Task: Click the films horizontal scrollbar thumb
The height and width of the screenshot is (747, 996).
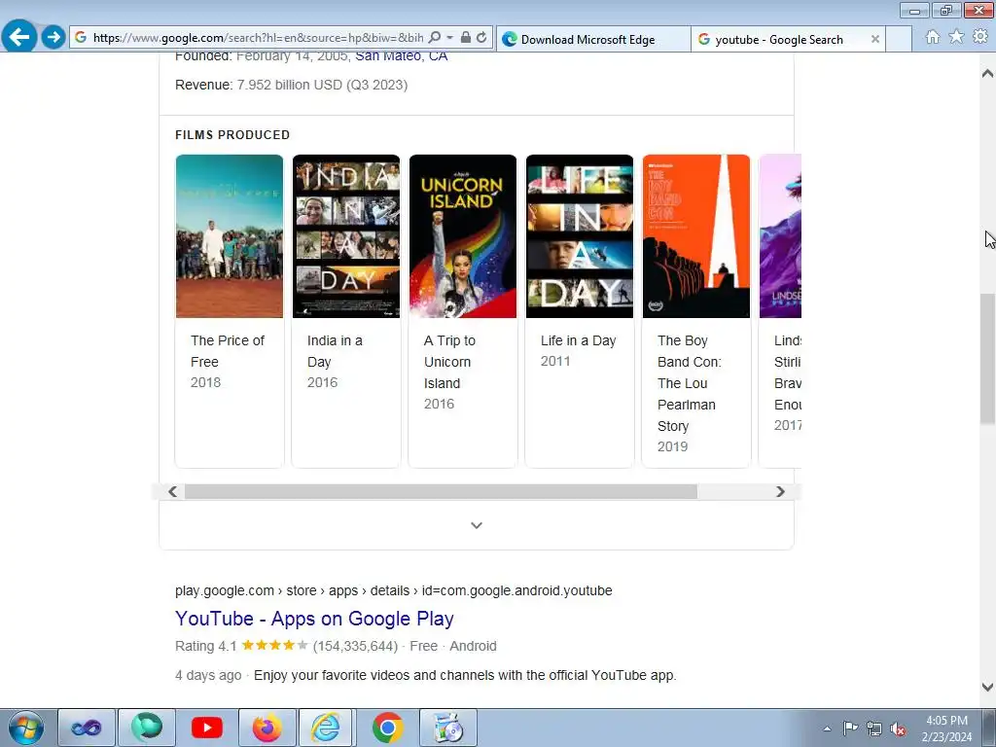Action: (441, 491)
